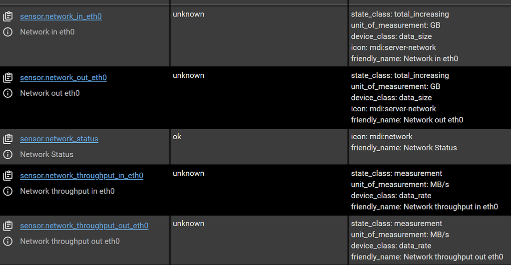Select the 'ok' state of network_status
511x265 pixels.
pos(177,137)
